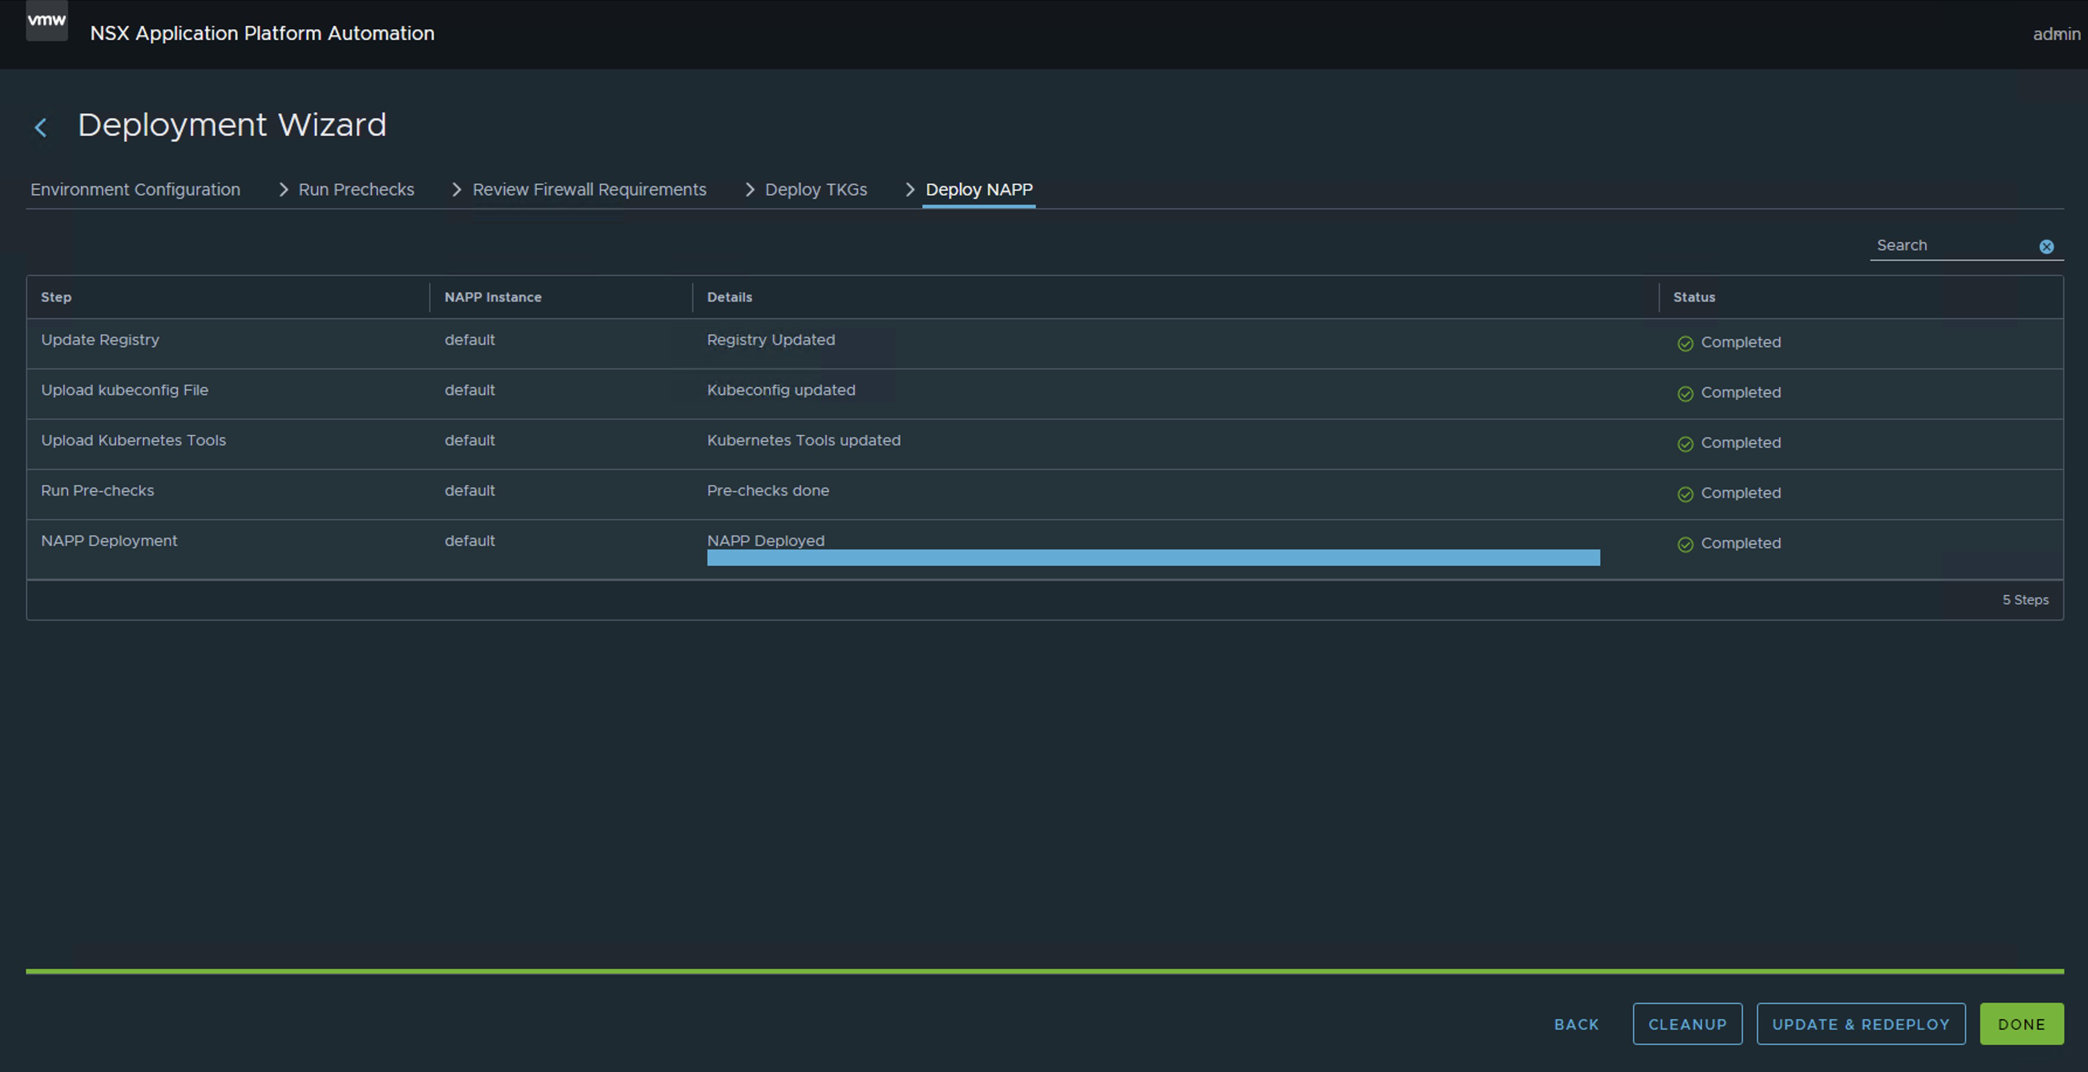Click the chevron before Review Firewall Requirements
This screenshot has height=1072, width=2088.
[457, 189]
